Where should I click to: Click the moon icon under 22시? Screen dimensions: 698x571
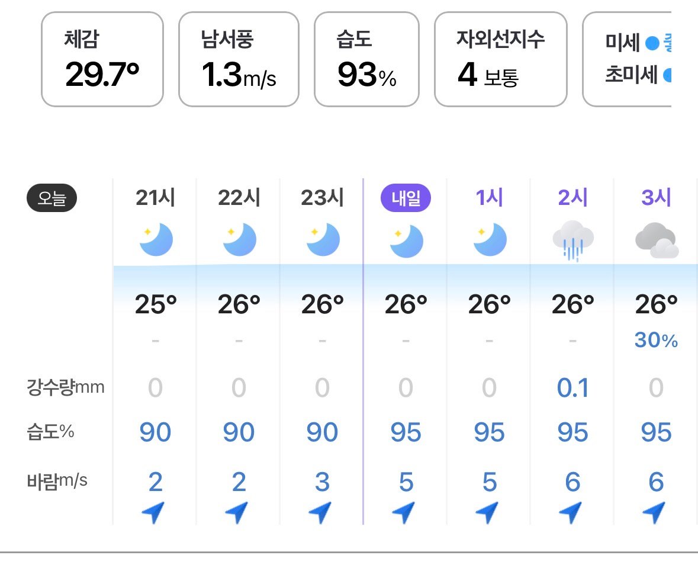tap(240, 240)
